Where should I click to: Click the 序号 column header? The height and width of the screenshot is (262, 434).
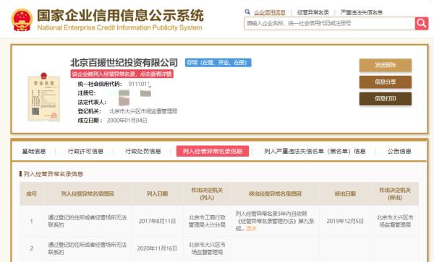pyautogui.click(x=31, y=194)
